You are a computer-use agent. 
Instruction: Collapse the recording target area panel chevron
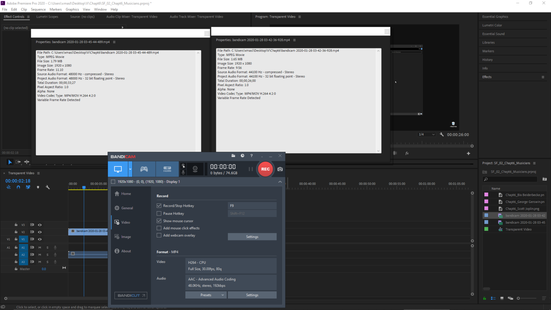(x=280, y=182)
